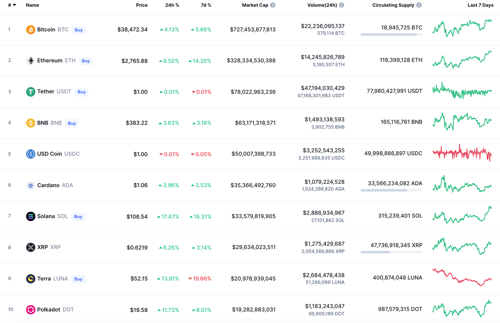
Task: Click the Bitcoin BTC logo
Action: point(30,29)
